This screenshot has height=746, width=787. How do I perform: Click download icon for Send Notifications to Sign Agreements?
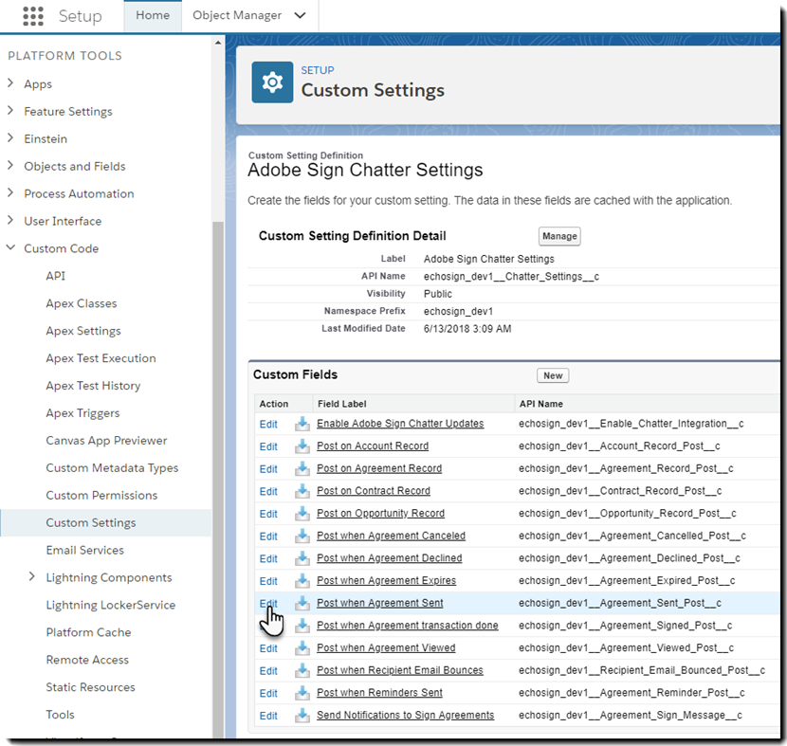[302, 716]
